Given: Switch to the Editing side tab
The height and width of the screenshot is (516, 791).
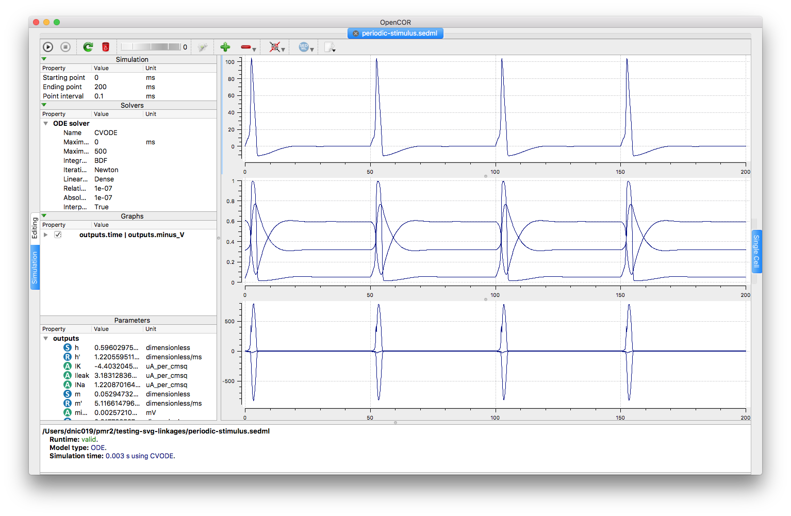Looking at the screenshot, I should (x=35, y=228).
